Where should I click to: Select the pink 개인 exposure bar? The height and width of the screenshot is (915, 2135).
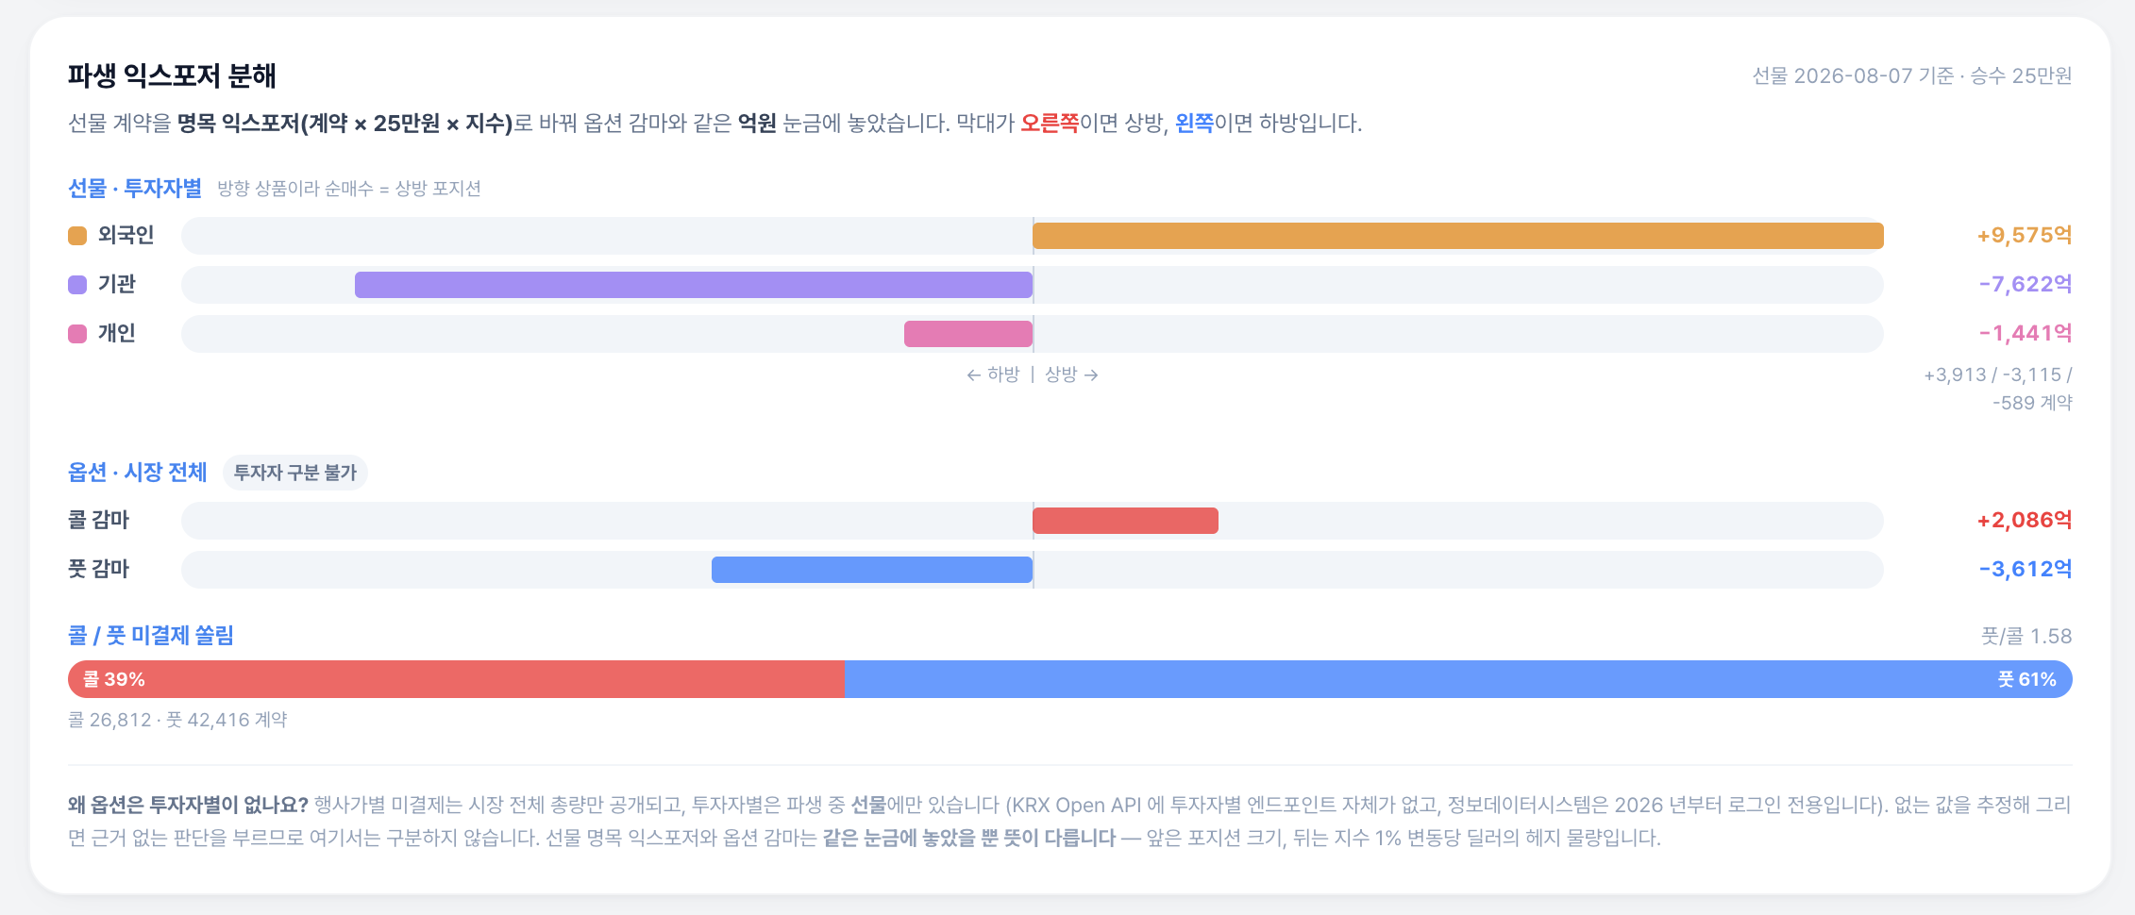968,334
